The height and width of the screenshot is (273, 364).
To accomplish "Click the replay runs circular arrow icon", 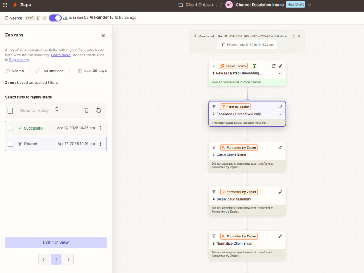I will pyautogui.click(x=99, y=110).
